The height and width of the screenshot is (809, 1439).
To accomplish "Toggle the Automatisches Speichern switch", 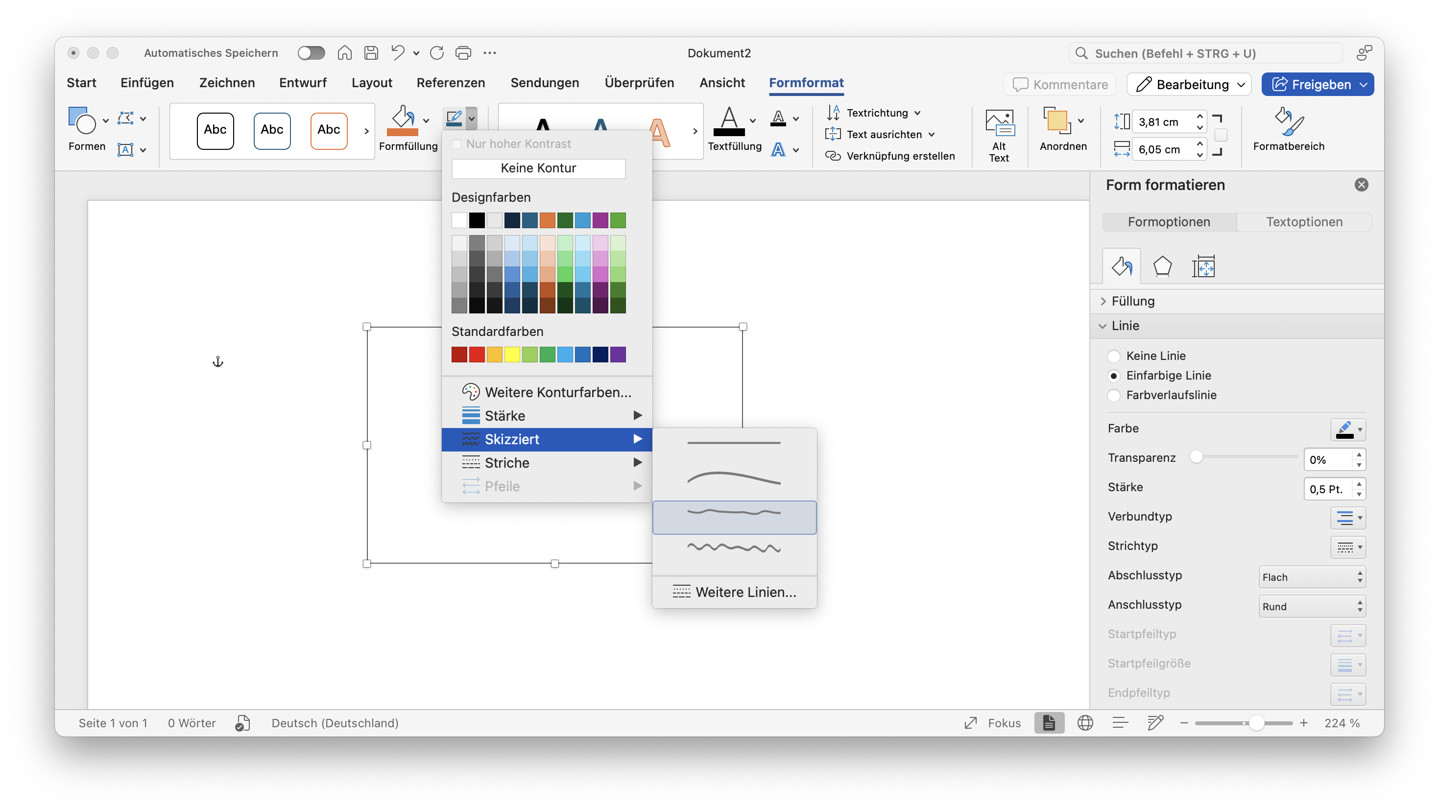I will tap(311, 53).
